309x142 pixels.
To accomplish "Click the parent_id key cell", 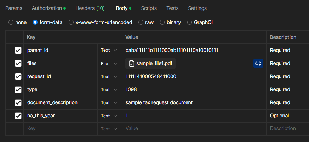I will pyautogui.click(x=61, y=51).
